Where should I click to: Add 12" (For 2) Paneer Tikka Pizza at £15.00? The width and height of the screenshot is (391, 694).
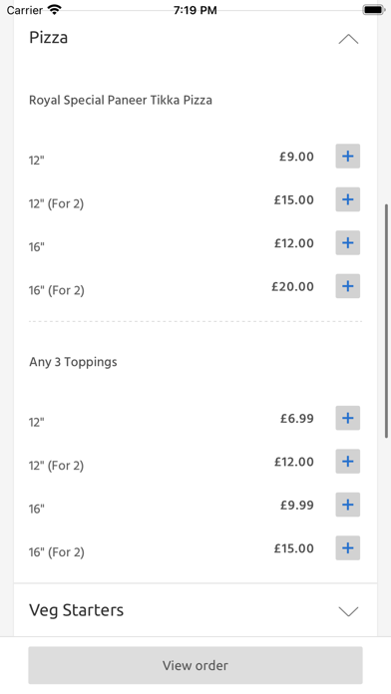click(347, 199)
